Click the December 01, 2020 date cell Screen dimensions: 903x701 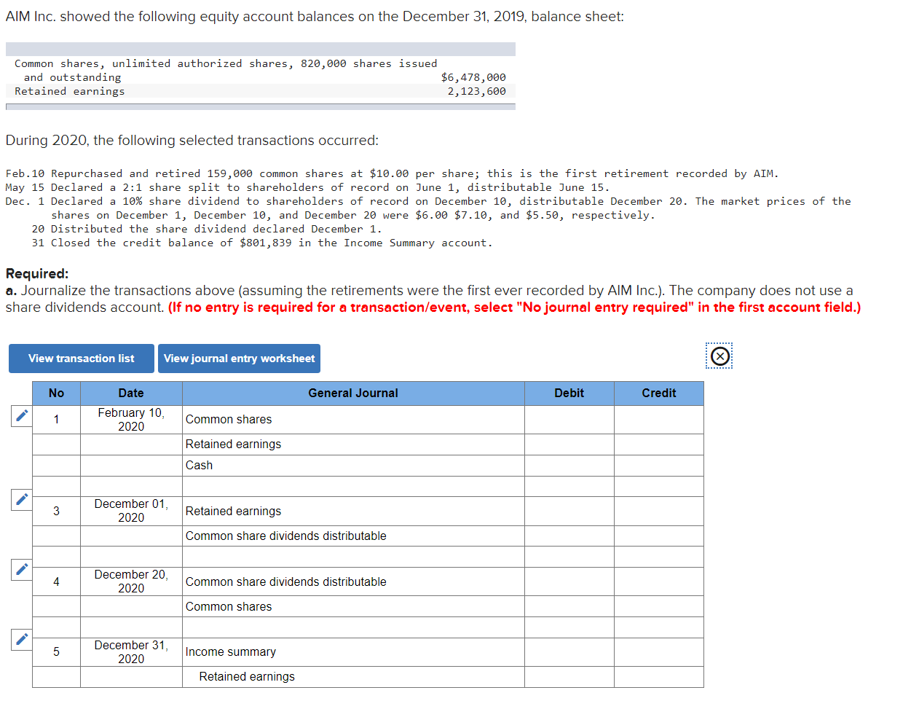point(131,512)
